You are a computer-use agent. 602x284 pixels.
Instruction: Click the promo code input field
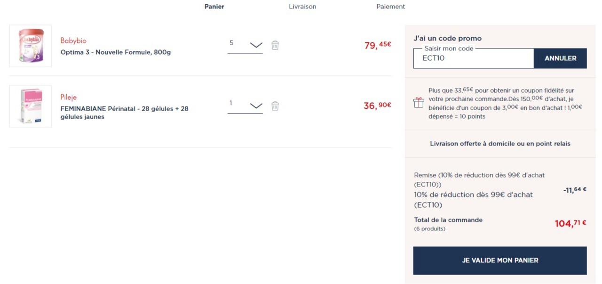(473, 58)
